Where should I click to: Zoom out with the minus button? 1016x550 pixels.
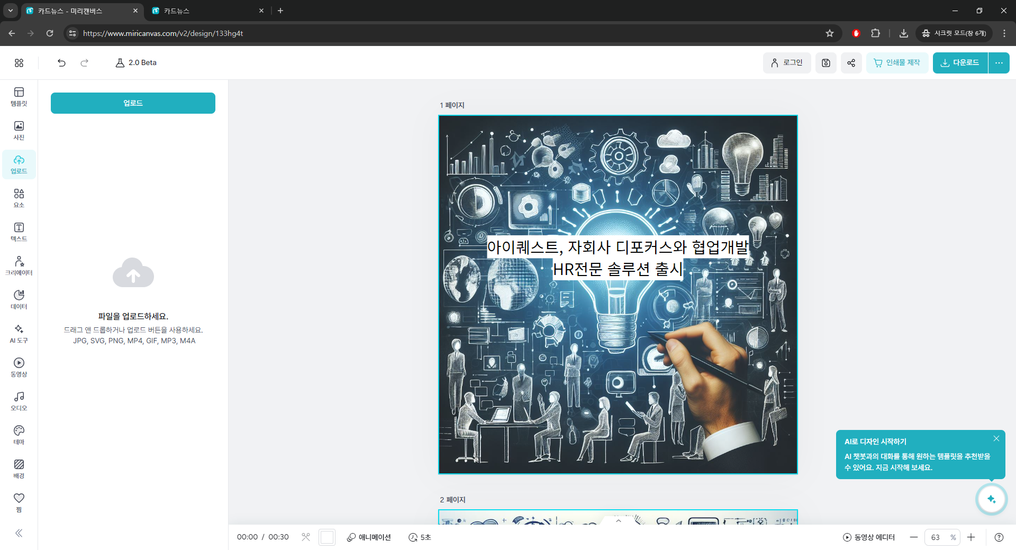pos(914,537)
